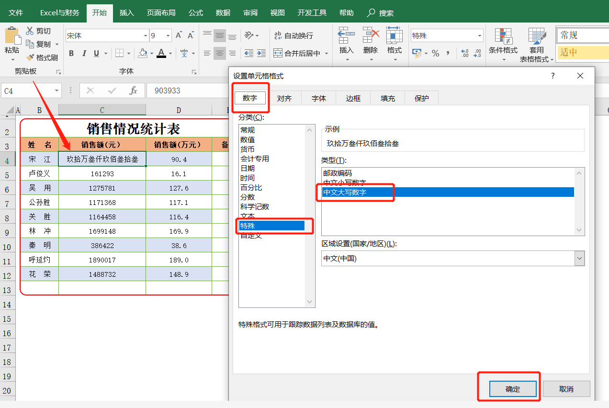
Task: Switch to the 对齐 tab in the dialog
Action: [284, 99]
